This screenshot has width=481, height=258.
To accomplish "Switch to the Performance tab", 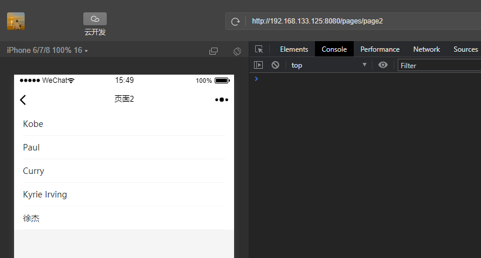I will 380,49.
